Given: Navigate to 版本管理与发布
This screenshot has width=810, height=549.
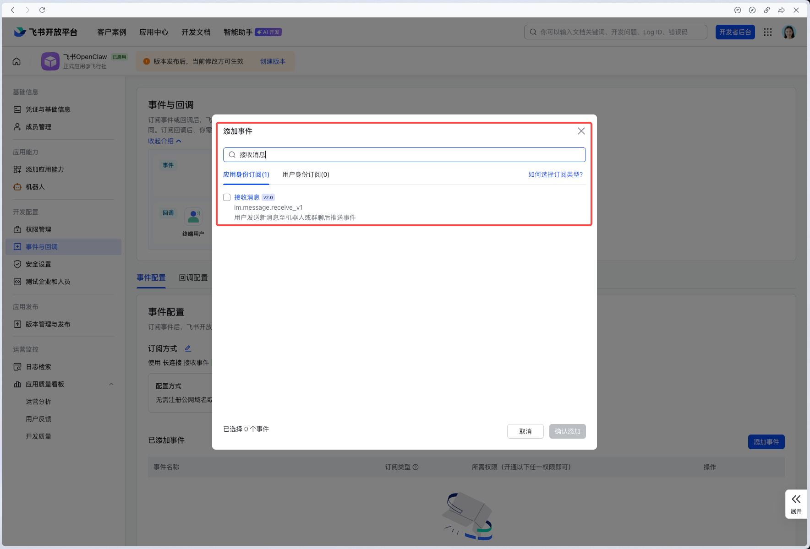Looking at the screenshot, I should (x=48, y=324).
